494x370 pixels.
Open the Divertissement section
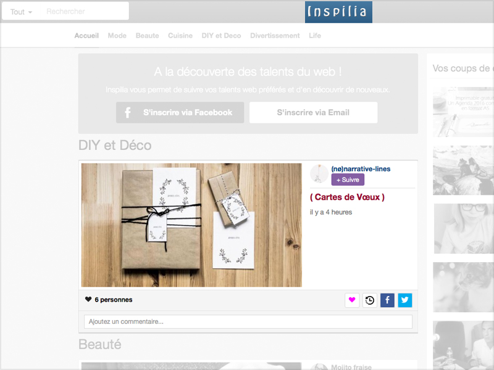(275, 36)
